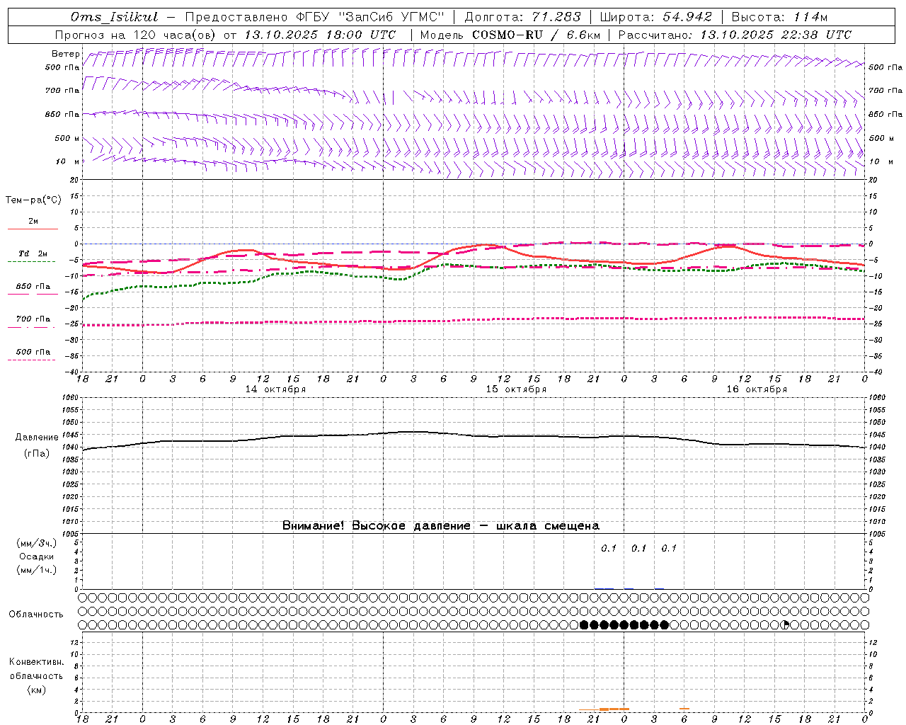Screen dimensions: 906x725
Task: Select the 700 гПа entry in temperature legend
Action: 33,319
